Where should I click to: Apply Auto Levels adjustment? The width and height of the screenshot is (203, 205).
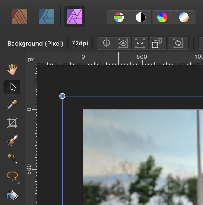click(119, 17)
